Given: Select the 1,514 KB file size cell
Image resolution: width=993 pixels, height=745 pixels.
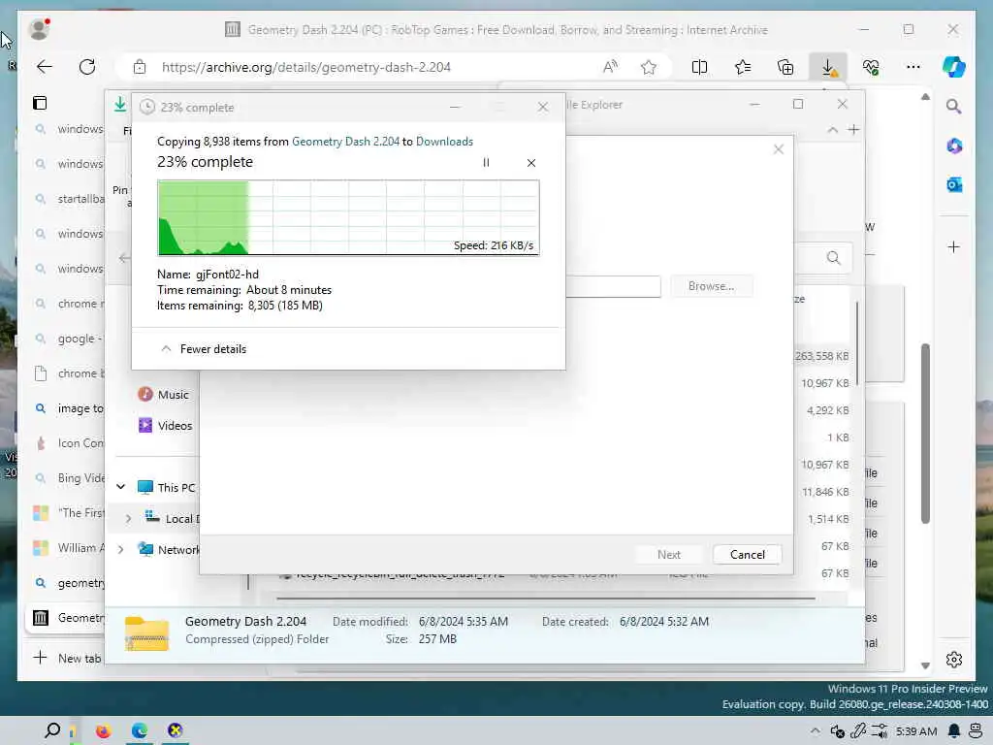Looking at the screenshot, I should click(828, 519).
